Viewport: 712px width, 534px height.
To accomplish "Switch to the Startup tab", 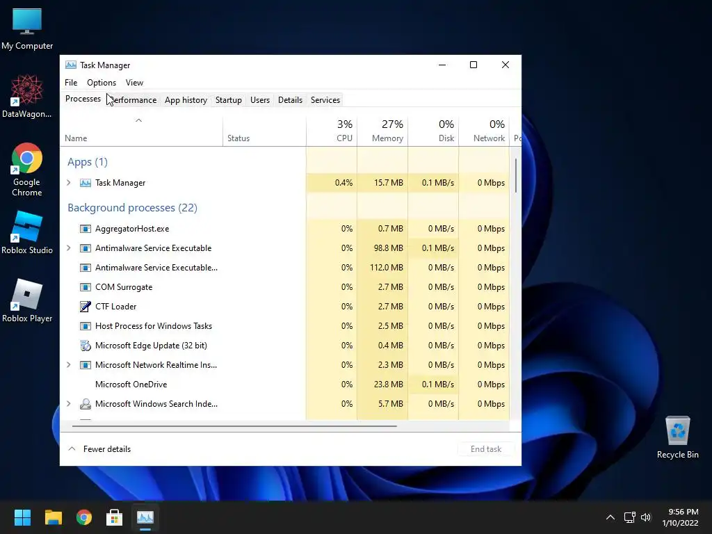I will click(228, 100).
